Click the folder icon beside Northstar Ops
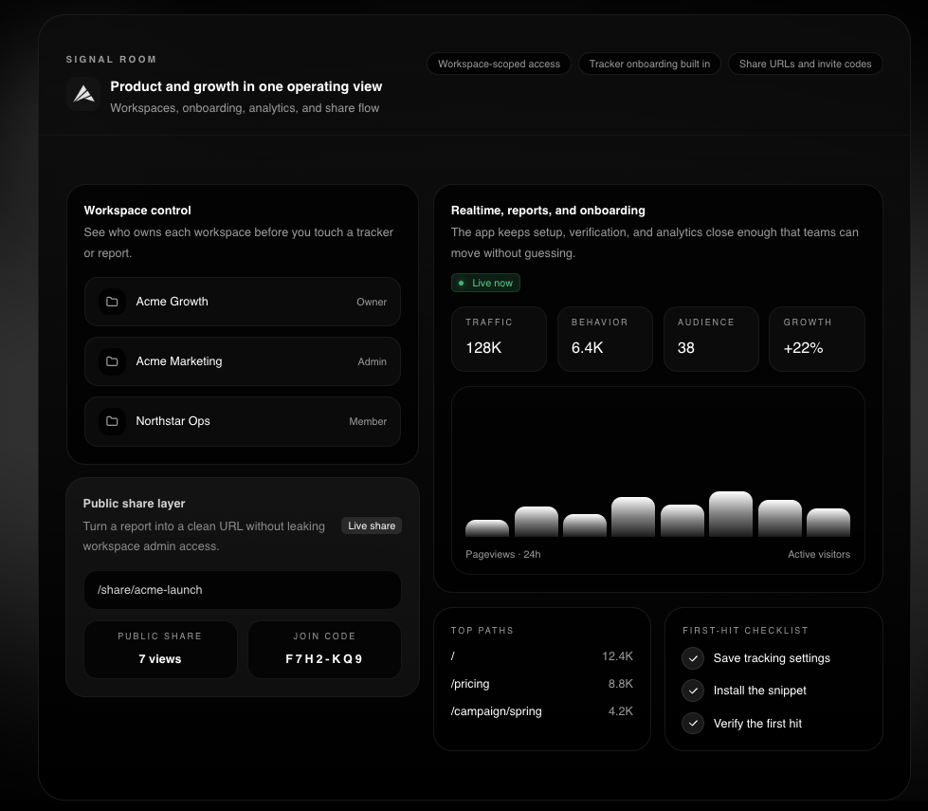This screenshot has height=811, width=928. click(113, 421)
